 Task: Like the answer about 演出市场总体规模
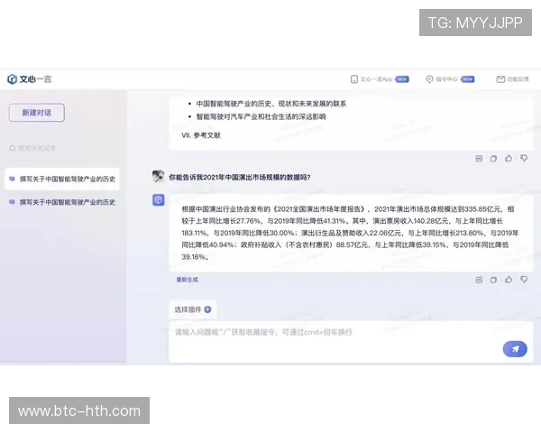[509, 280]
